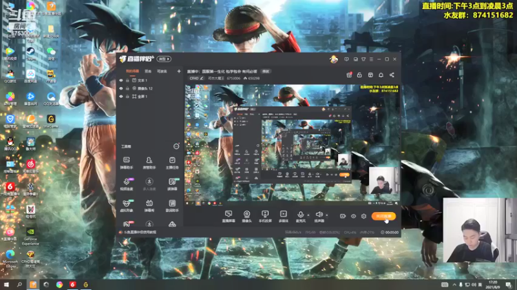Open 手机投屏 phone casting

pos(265,217)
